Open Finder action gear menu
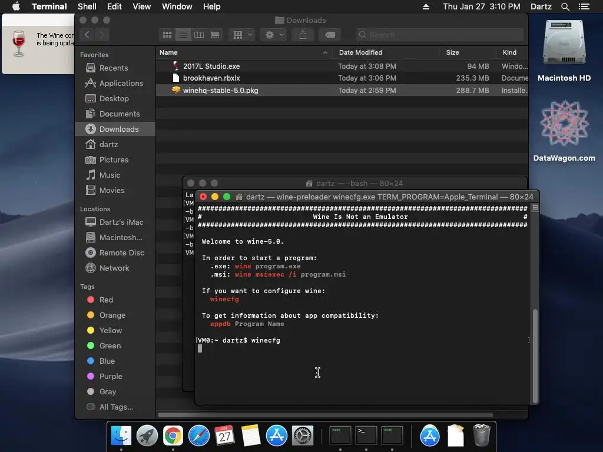Image resolution: width=603 pixels, height=452 pixels. tap(274, 35)
